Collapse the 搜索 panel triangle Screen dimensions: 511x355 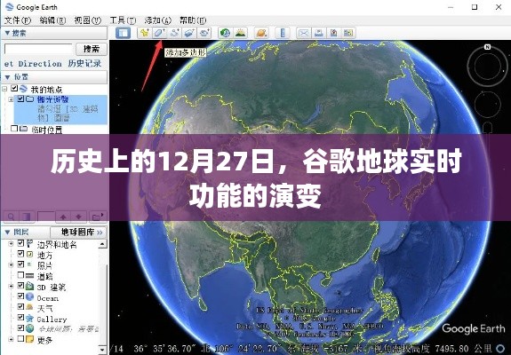[x=7, y=33]
